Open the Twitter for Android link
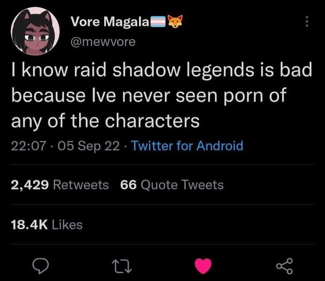The image size is (325, 281). coord(187,146)
